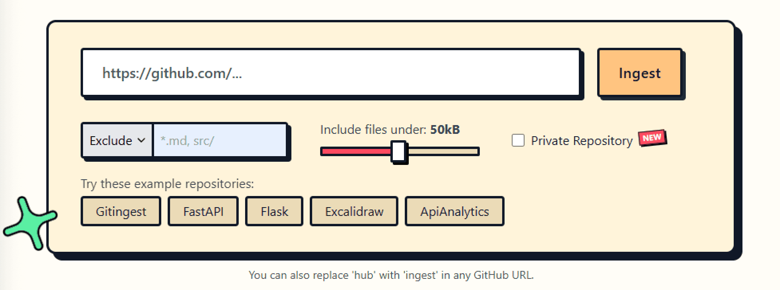780x290 pixels.
Task: Toggle the Private Repository checkbox
Action: tap(518, 141)
